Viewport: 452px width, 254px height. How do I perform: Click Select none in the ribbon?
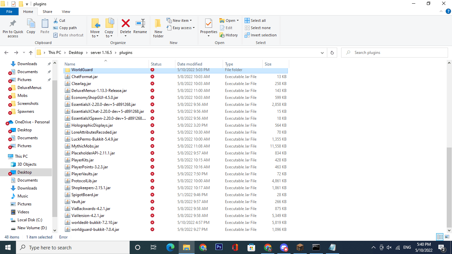[257, 28]
